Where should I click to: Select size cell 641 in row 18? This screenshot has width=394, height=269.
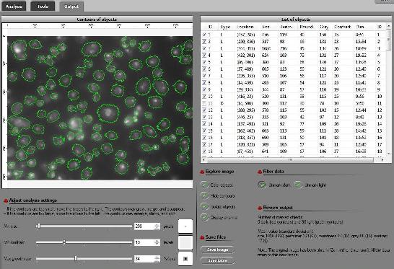[x=265, y=151]
